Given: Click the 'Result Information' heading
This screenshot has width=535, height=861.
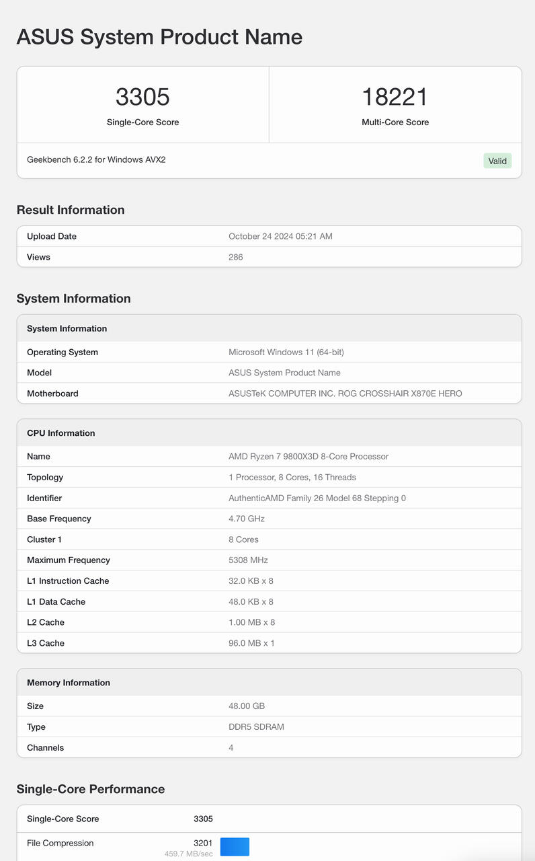Looking at the screenshot, I should (x=71, y=210).
